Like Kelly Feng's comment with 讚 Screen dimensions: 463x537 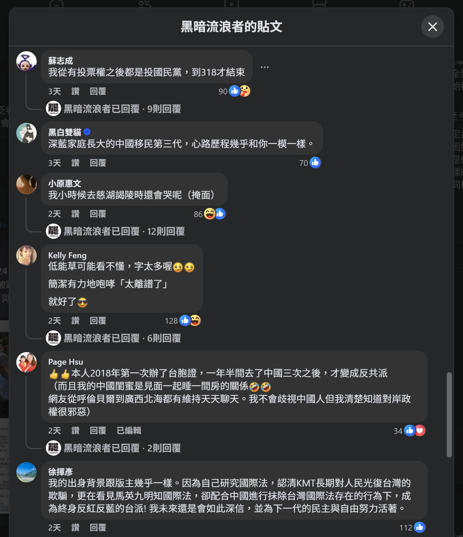coord(75,321)
